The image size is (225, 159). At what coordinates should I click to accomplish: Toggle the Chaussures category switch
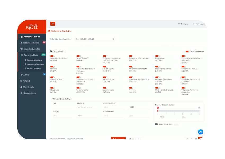point(52,88)
